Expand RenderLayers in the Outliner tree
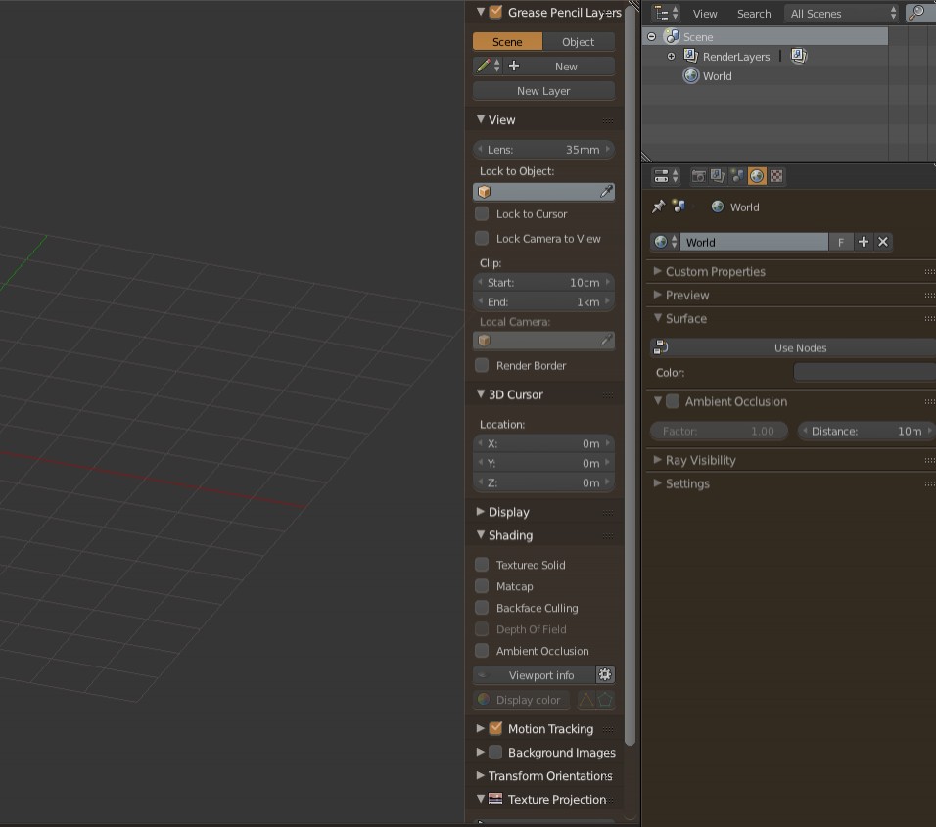The width and height of the screenshot is (936, 827). click(x=672, y=56)
